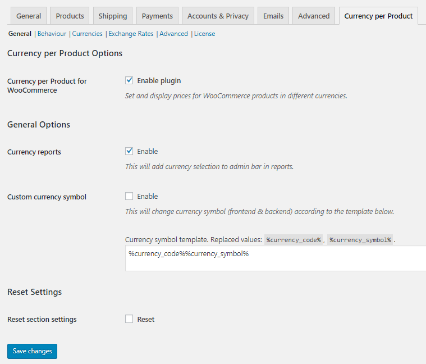Go to the Payments tab

pyautogui.click(x=157, y=16)
